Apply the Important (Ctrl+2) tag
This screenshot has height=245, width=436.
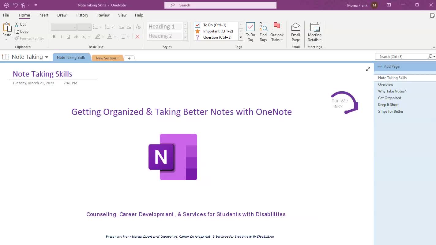197,31
